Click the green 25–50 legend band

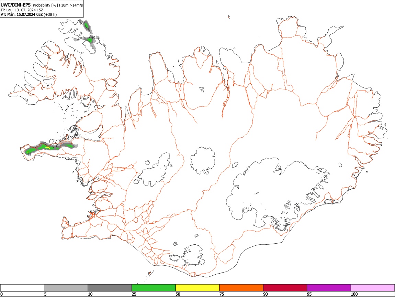(x=154, y=288)
